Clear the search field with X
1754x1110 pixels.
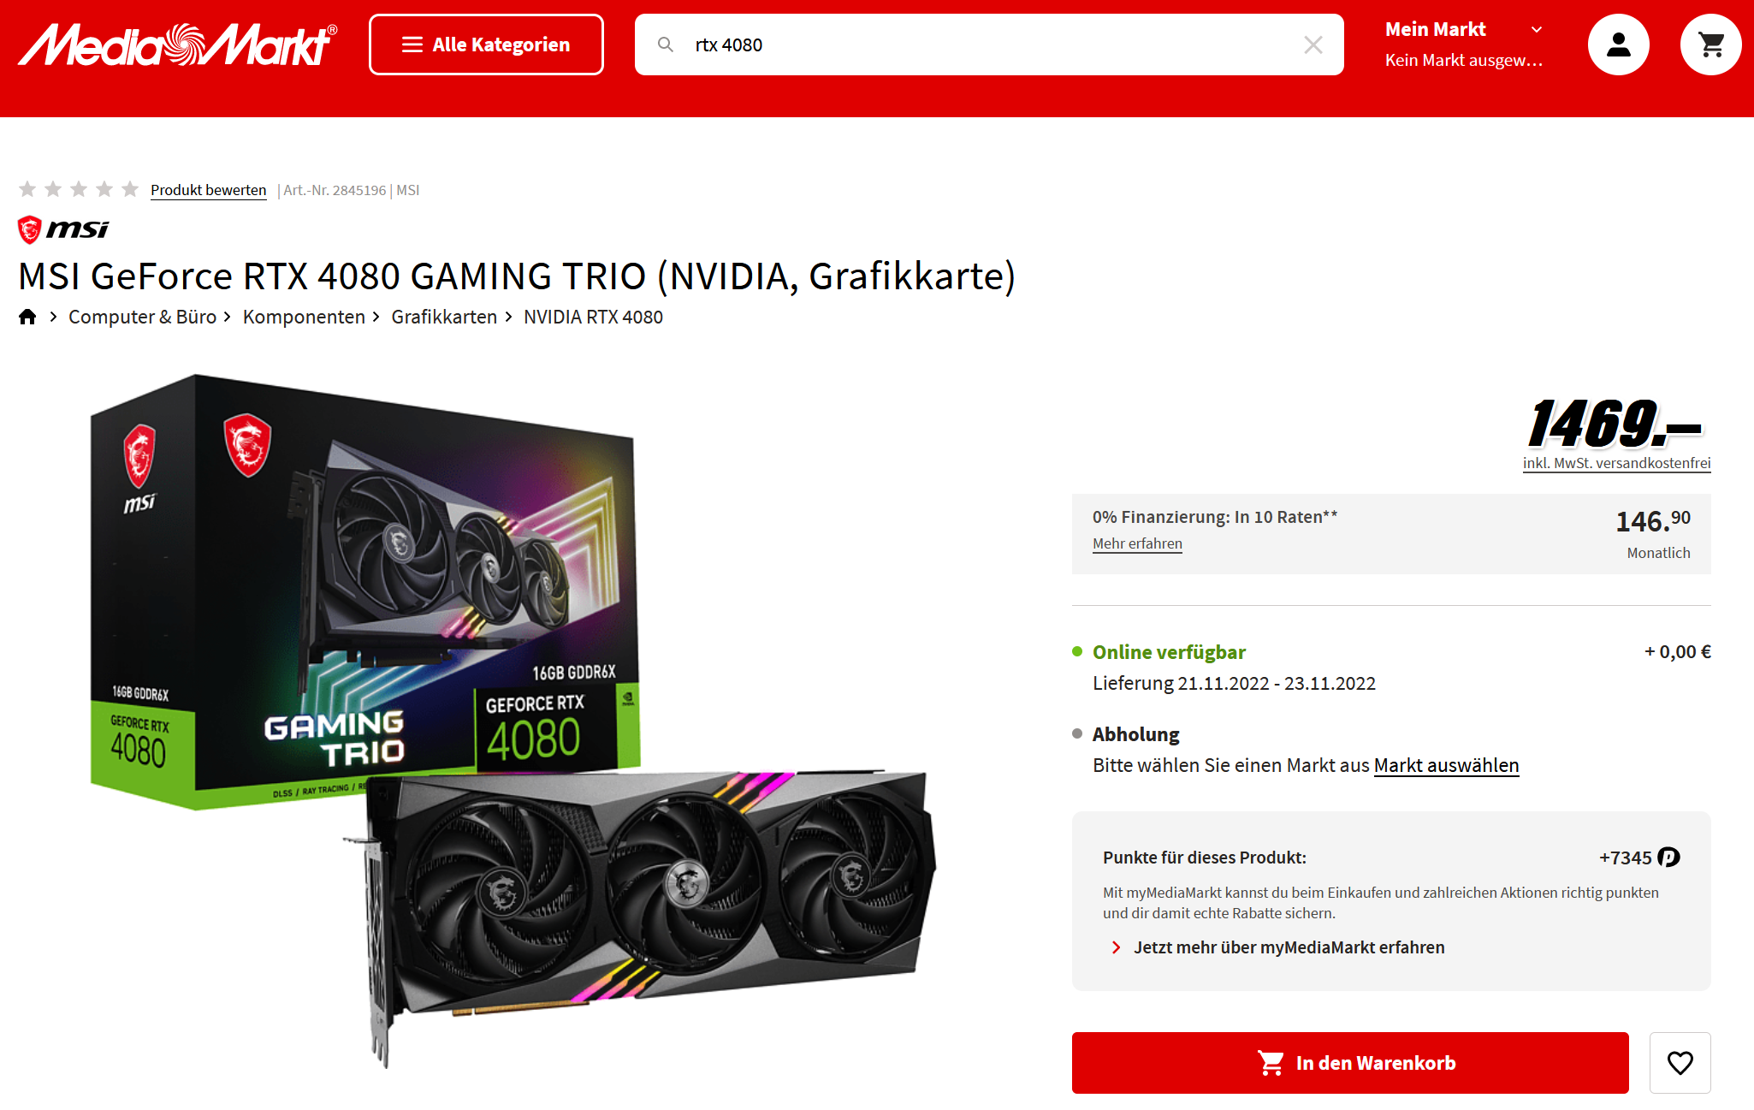[1313, 45]
